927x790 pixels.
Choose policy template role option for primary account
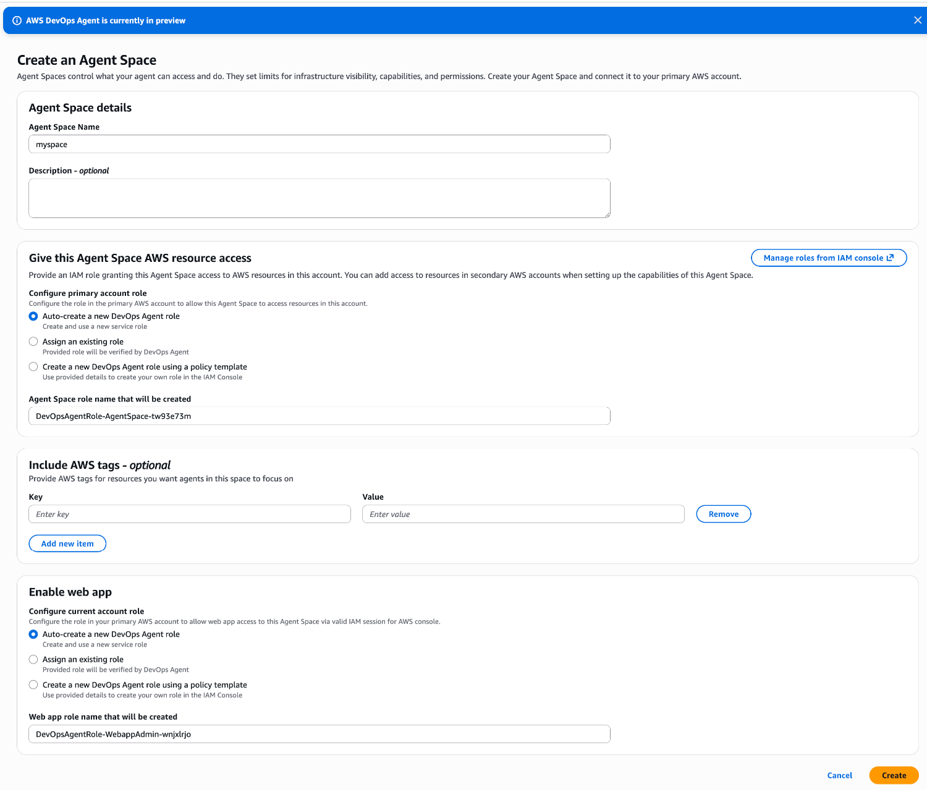[x=33, y=367]
